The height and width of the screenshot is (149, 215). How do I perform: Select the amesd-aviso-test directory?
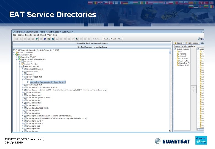click(x=34, y=92)
